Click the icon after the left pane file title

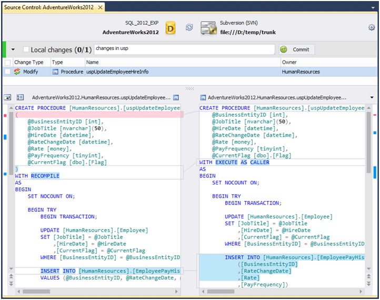176,98
